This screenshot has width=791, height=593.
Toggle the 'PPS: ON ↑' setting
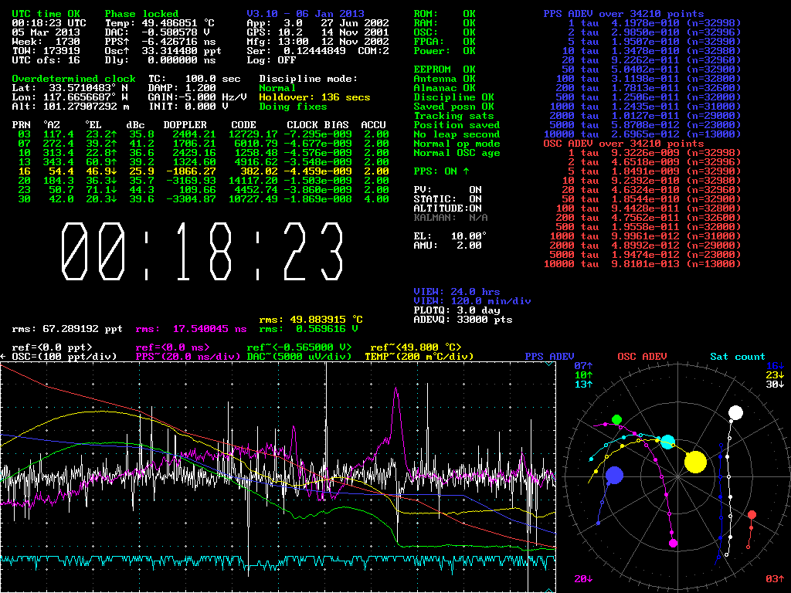[x=441, y=171]
